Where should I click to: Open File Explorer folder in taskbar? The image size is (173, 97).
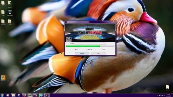(13, 95)
